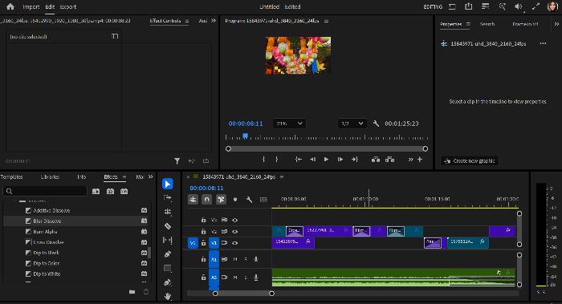Click the filter funnel icon in Effect Controls
The image size is (562, 304).
[177, 161]
